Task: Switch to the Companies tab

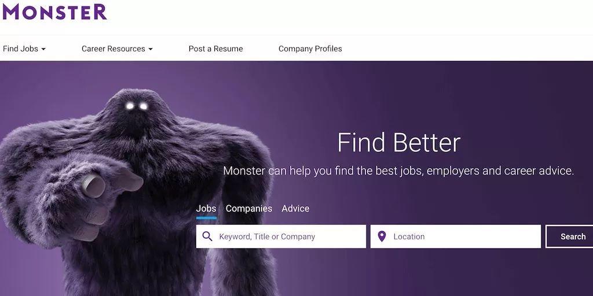Action: [249, 208]
